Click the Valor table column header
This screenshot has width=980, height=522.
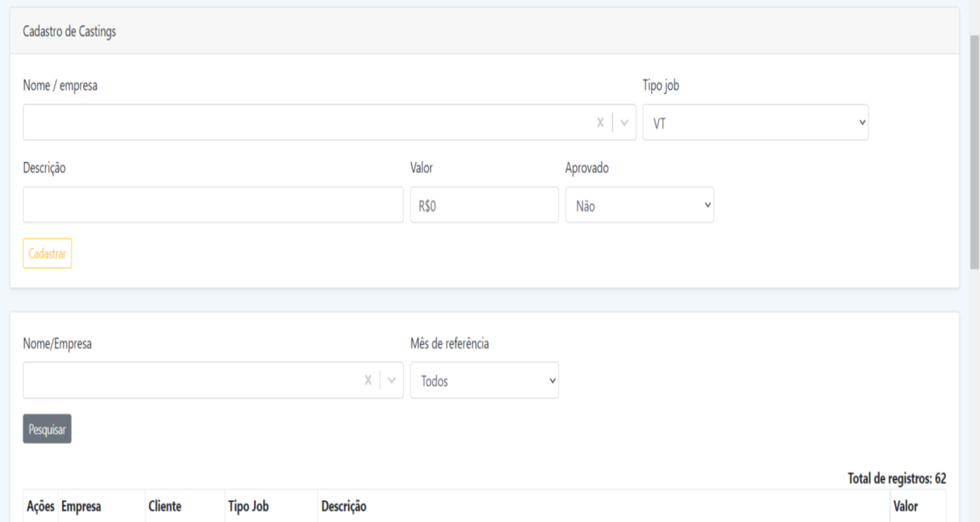(905, 506)
